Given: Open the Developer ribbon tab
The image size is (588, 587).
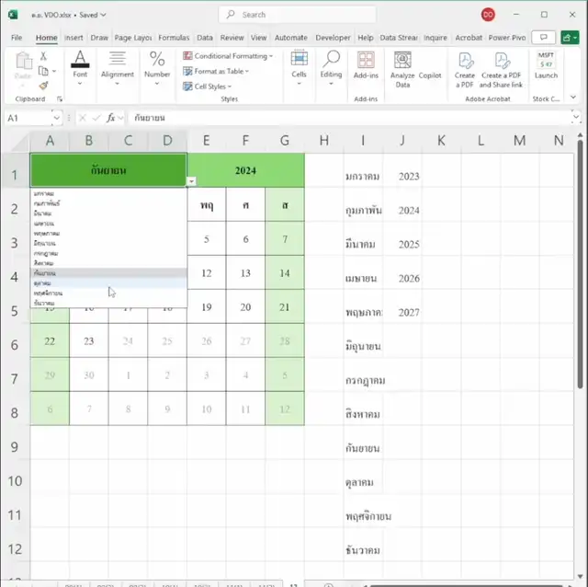Looking at the screenshot, I should tap(333, 38).
